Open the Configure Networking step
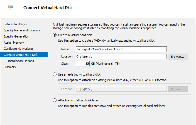 (x=18, y=49)
